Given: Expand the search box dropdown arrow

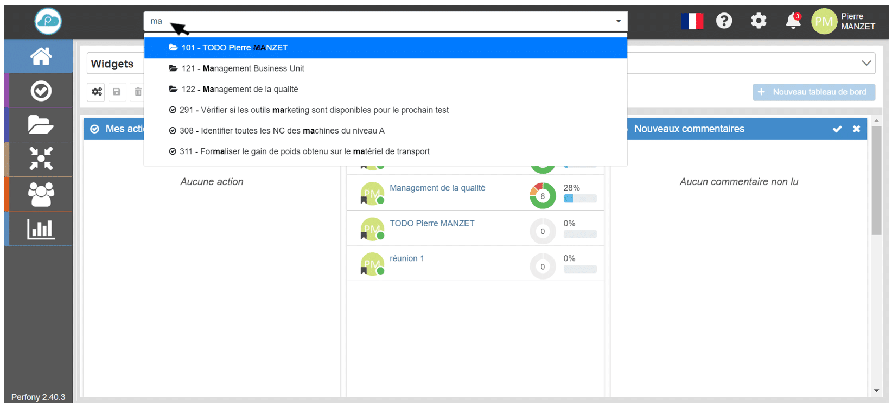Looking at the screenshot, I should [618, 21].
